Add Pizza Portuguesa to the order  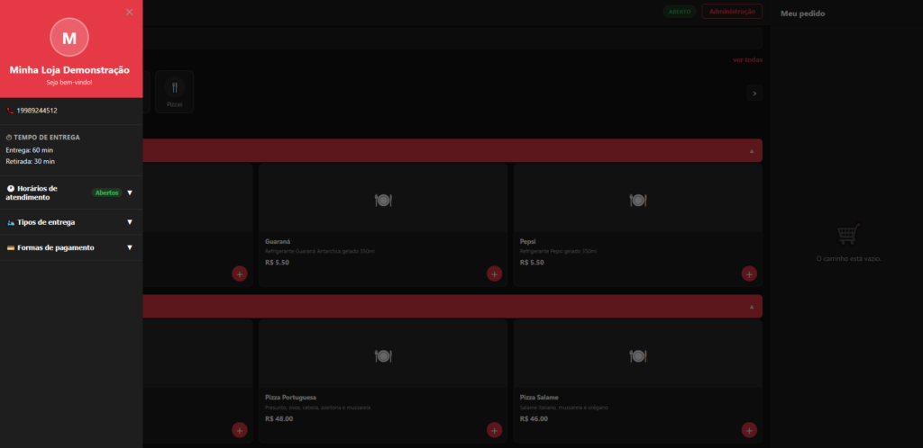(494, 430)
